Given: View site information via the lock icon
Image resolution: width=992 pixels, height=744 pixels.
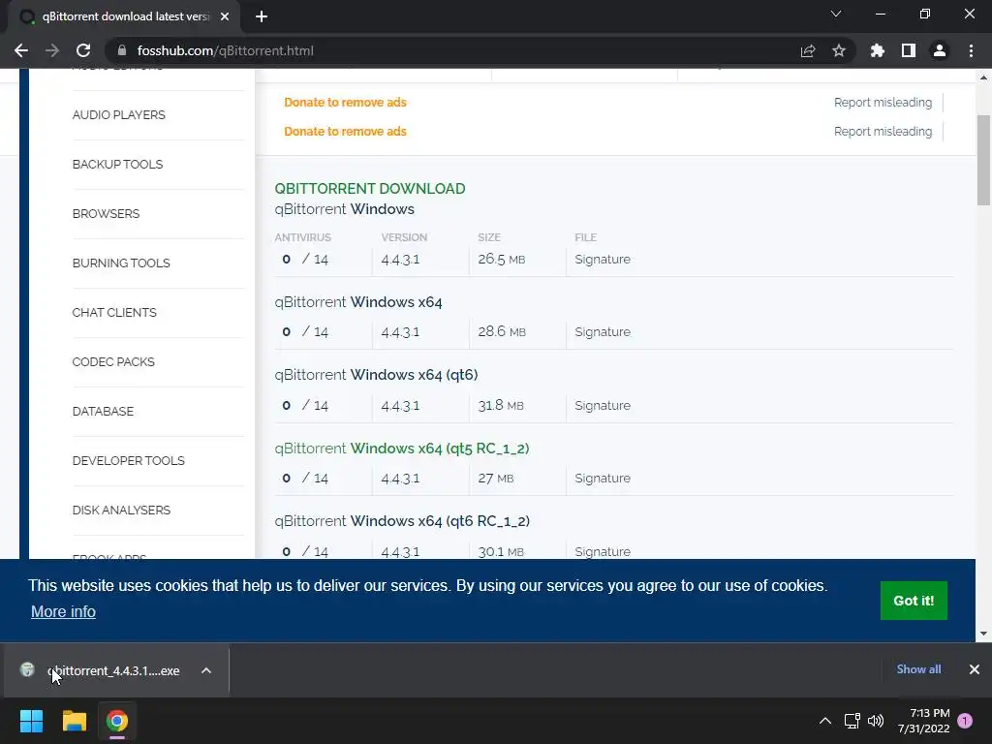Looking at the screenshot, I should tap(123, 50).
